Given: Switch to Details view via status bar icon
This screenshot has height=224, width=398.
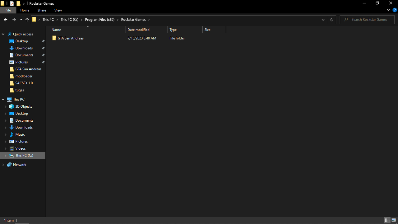Looking at the screenshot, I should tap(387, 220).
